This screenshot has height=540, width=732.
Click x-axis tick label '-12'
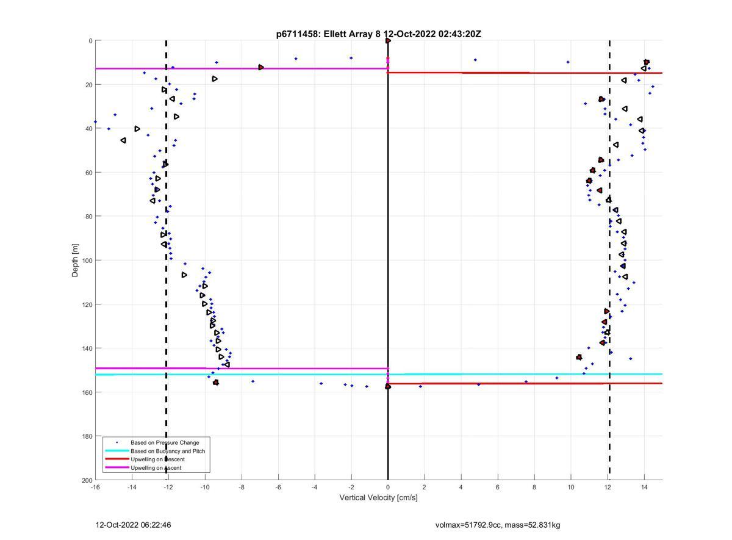click(x=168, y=487)
